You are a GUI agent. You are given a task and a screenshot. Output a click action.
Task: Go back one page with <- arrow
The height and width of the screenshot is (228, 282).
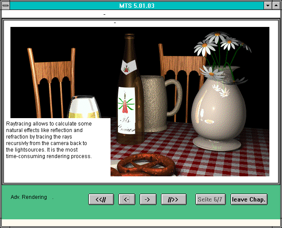127,199
